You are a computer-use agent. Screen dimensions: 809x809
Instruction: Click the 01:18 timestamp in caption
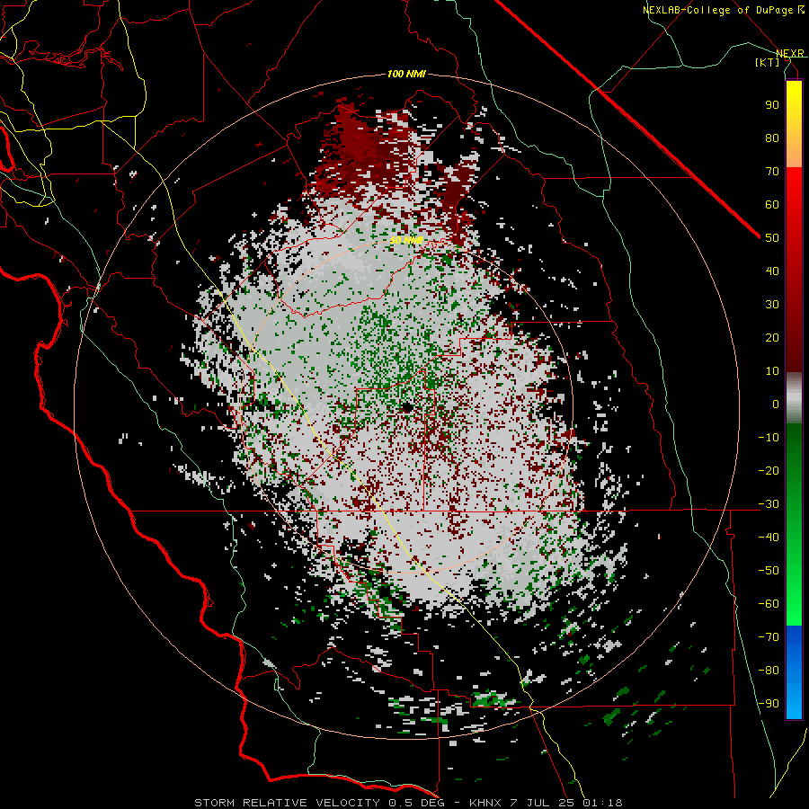coord(603,803)
